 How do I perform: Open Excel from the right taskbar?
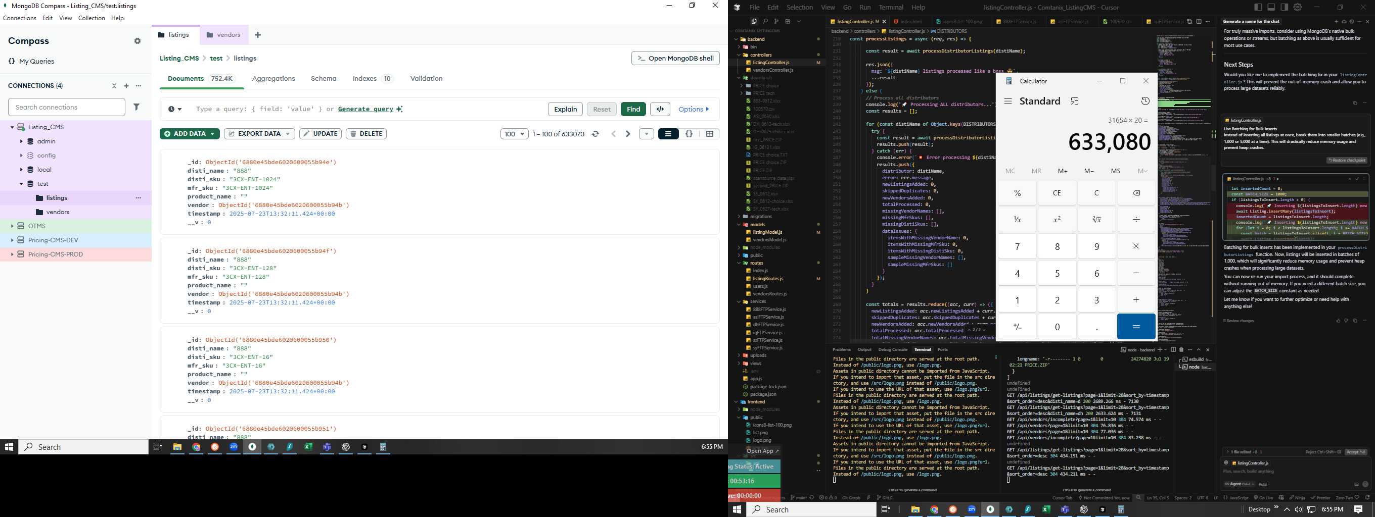1046,509
